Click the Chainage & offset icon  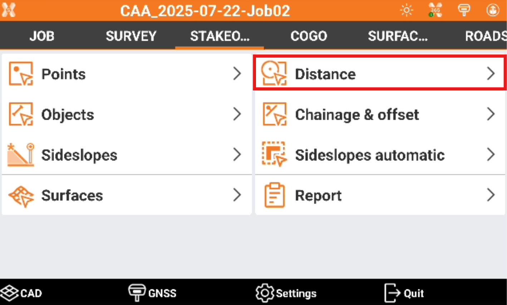[x=274, y=114]
